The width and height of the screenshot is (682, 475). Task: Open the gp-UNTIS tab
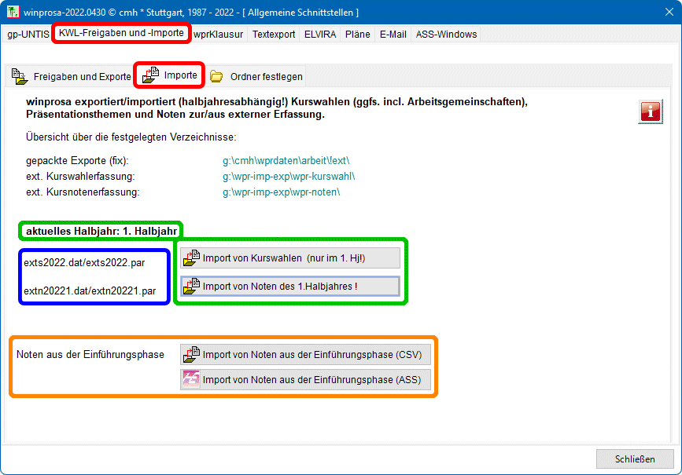(x=28, y=35)
